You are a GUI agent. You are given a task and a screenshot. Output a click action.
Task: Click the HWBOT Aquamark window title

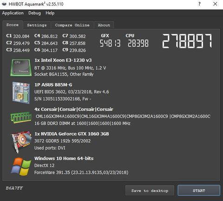coord(36,4)
